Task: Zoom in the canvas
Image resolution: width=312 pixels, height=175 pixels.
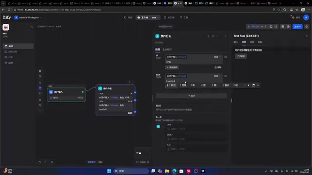Action: (148, 162)
